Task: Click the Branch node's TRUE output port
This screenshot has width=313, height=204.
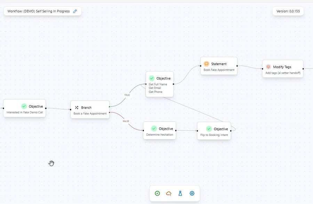Action: click(x=110, y=107)
